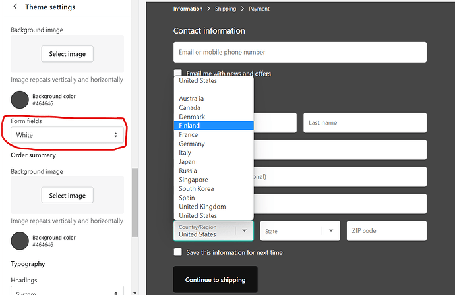Toggle Email me with news and offers
The height and width of the screenshot is (295, 455).
point(178,74)
